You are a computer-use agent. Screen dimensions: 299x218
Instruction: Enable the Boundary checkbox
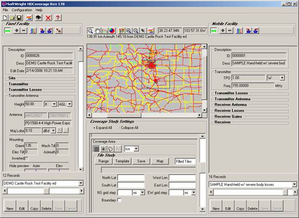(119, 200)
